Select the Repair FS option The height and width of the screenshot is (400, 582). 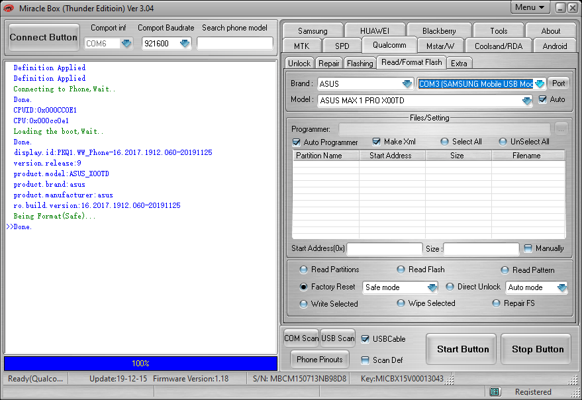pos(497,303)
